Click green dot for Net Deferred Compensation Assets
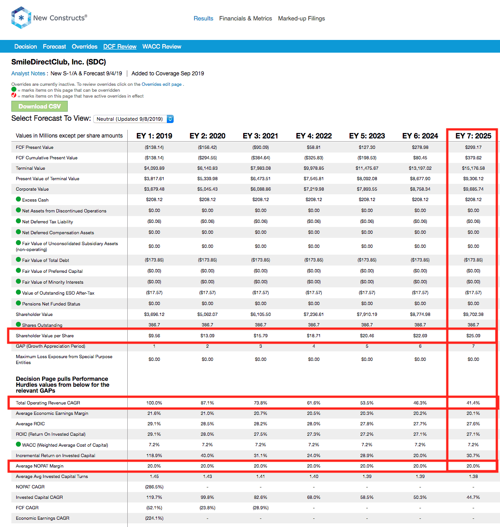Screen dimensions: 500x527 19,231
